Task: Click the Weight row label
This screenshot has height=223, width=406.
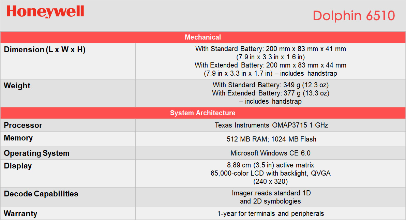Action: (x=17, y=86)
